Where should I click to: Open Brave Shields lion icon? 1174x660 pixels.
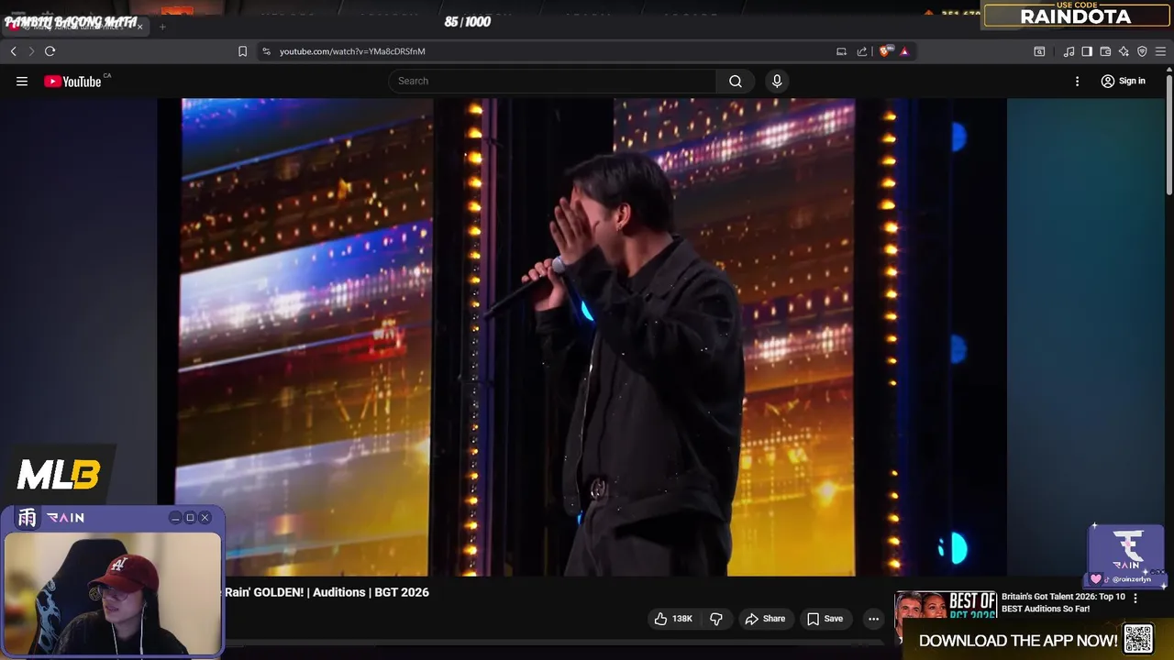[x=884, y=51]
